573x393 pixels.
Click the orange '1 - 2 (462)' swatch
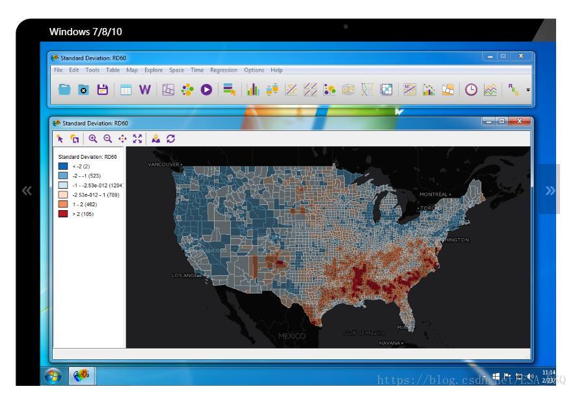click(x=63, y=204)
